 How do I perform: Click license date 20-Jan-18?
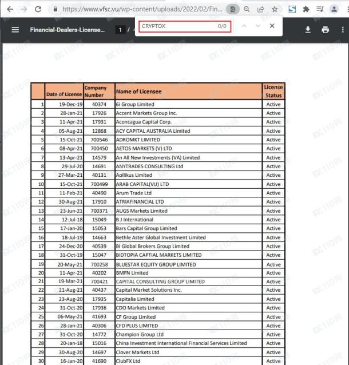[72, 343]
